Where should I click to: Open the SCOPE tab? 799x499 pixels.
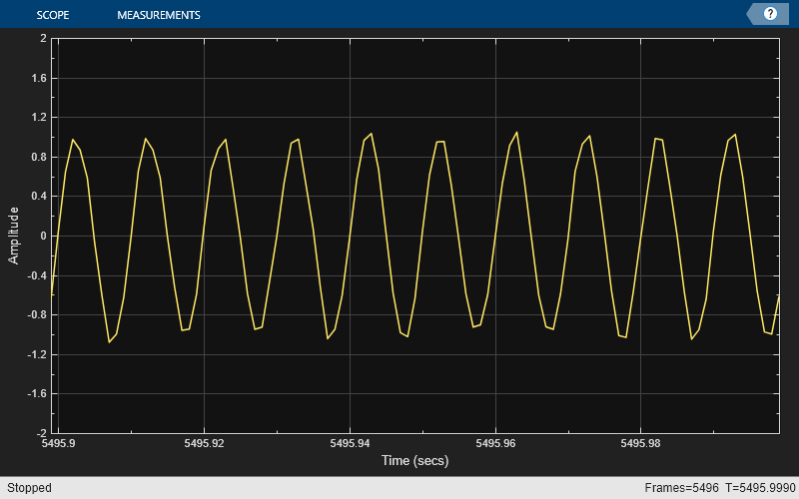click(x=53, y=15)
